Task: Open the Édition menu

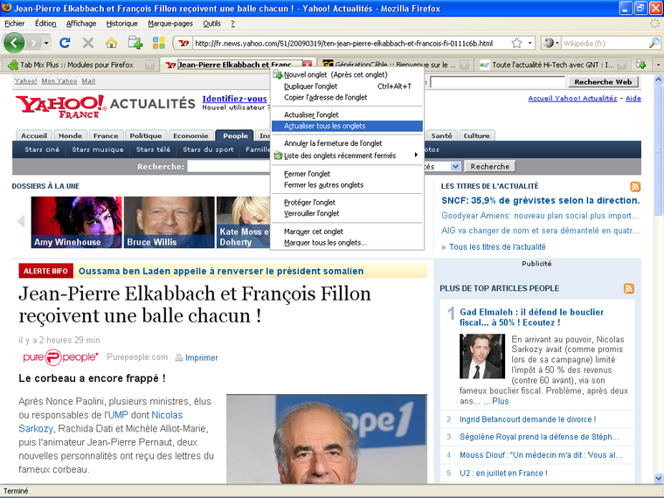Action: [45, 24]
